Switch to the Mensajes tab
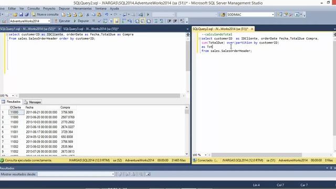 point(33,102)
